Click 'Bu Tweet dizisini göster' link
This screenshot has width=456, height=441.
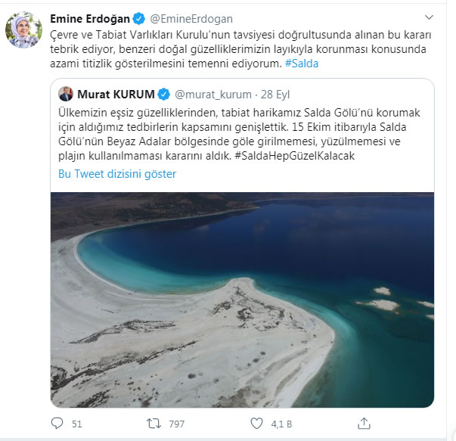coord(117,174)
